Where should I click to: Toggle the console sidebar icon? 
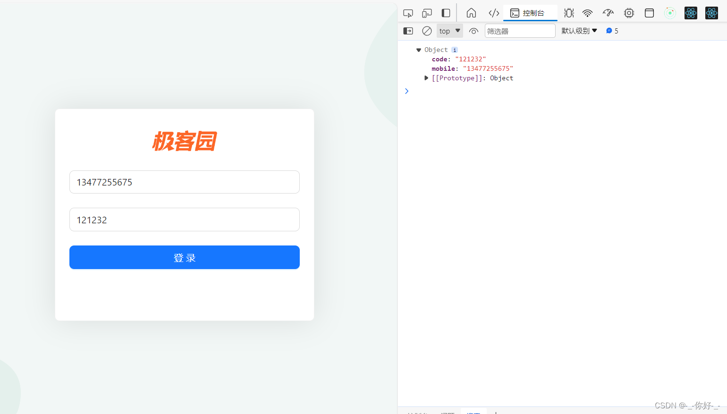click(408, 31)
